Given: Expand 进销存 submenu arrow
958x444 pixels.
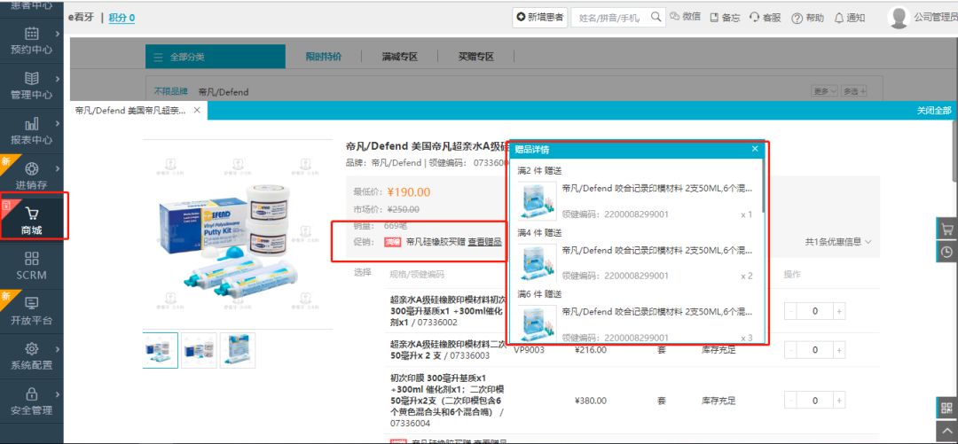Looking at the screenshot, I should 58,168.
